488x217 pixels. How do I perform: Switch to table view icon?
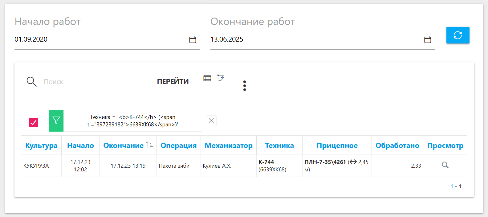[207, 78]
